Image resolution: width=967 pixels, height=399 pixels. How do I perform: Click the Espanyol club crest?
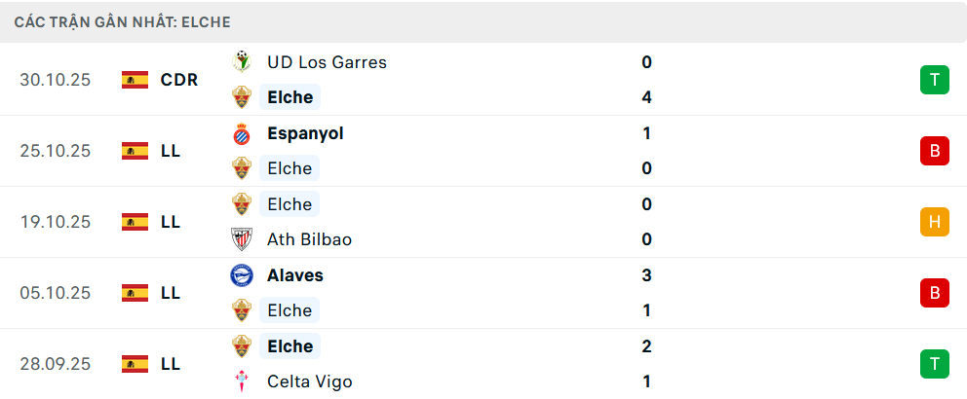coord(241,133)
